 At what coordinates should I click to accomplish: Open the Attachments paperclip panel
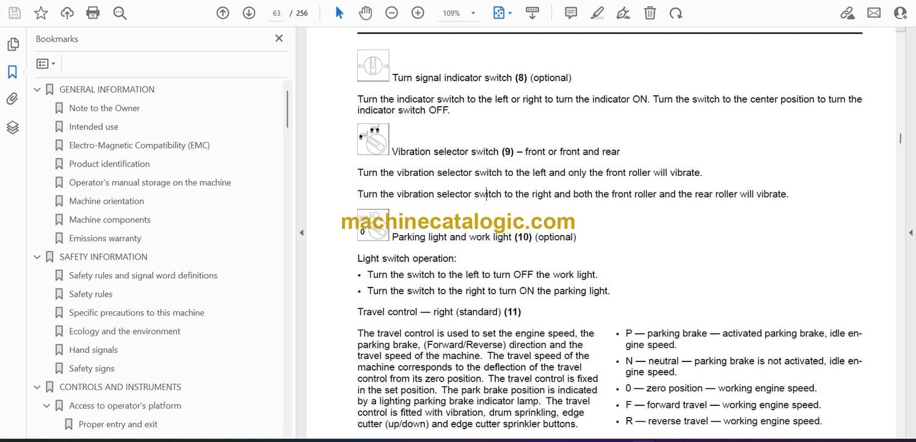point(13,99)
